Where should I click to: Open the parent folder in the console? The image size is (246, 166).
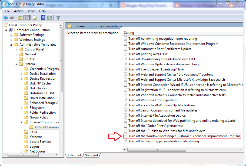click(x=20, y=18)
